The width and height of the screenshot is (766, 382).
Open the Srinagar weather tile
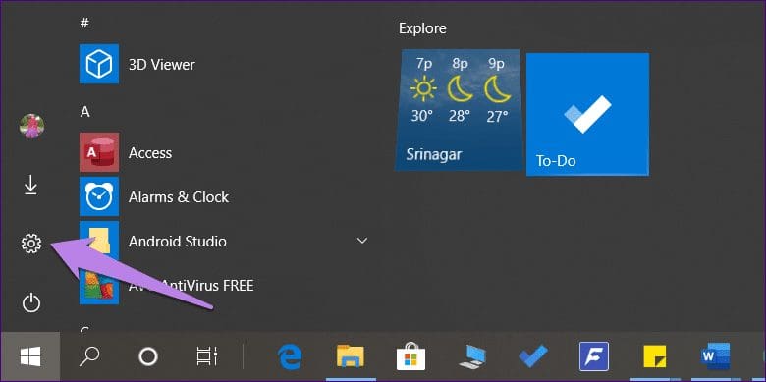[x=458, y=110]
